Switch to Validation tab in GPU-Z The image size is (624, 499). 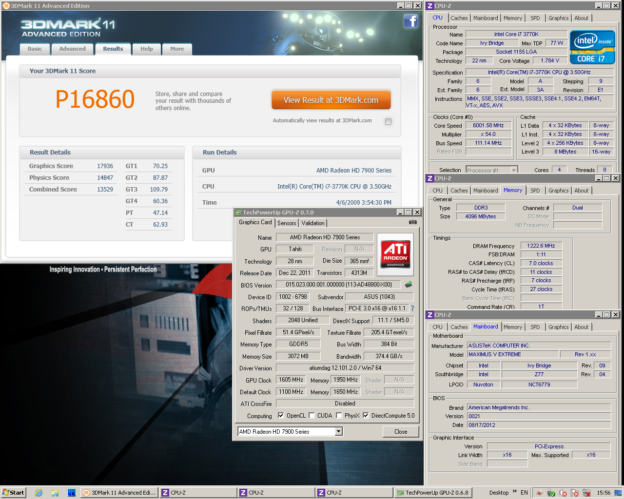point(313,223)
